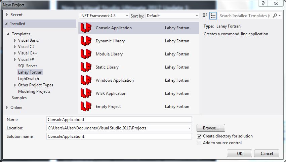Viewport: 286px width, 162px height.
Task: Select Module Library template name
Action: click(109, 54)
